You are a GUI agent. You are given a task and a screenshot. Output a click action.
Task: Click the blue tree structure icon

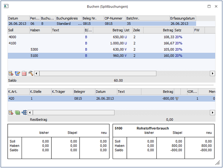tap(24, 113)
